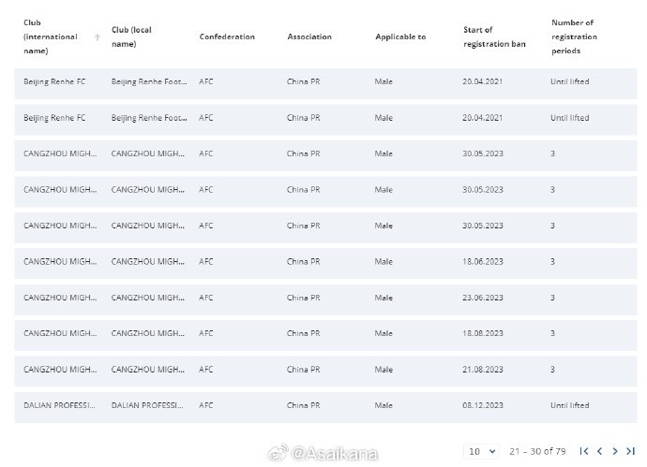Click the page range text 21 – 30 of 79

537,452
